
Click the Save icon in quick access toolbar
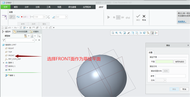[6, 28]
